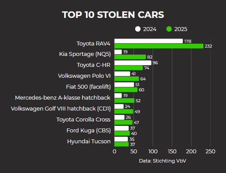
Task: Click the Toyota RAV4 category label
Action: [93, 44]
